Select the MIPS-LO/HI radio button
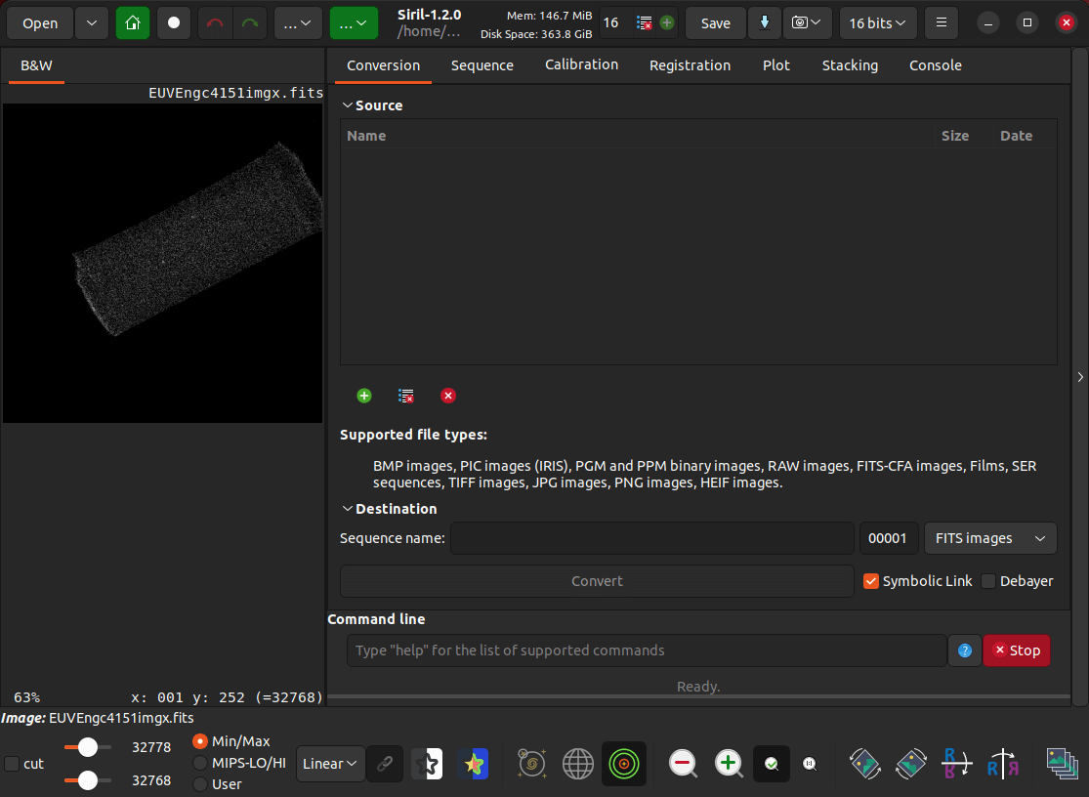 tap(200, 763)
